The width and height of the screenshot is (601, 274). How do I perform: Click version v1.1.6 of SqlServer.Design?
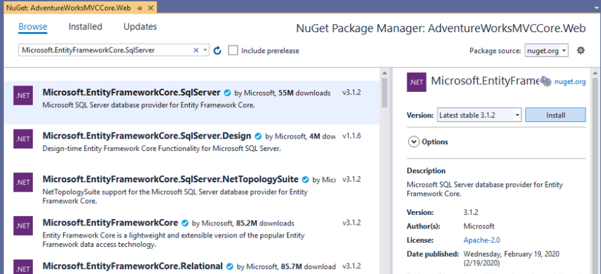click(x=352, y=136)
